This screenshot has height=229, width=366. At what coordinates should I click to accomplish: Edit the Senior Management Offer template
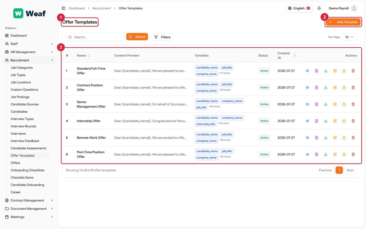tap(335, 104)
